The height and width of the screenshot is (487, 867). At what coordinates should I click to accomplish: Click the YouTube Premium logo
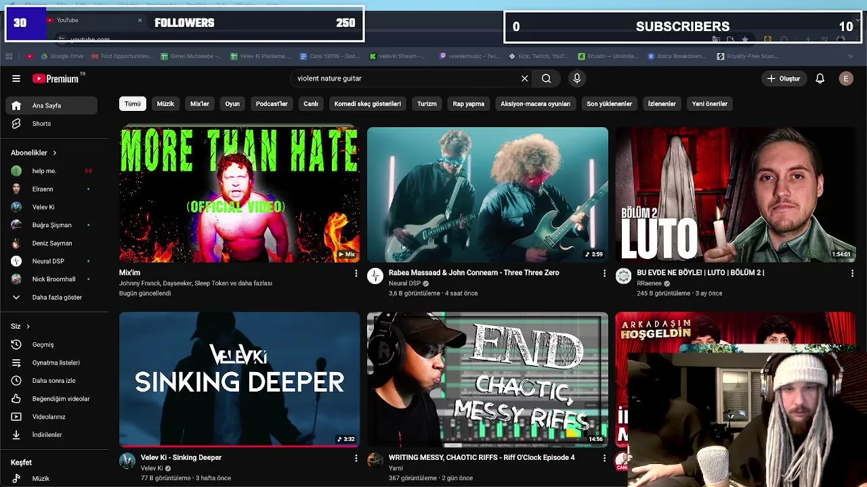click(57, 78)
